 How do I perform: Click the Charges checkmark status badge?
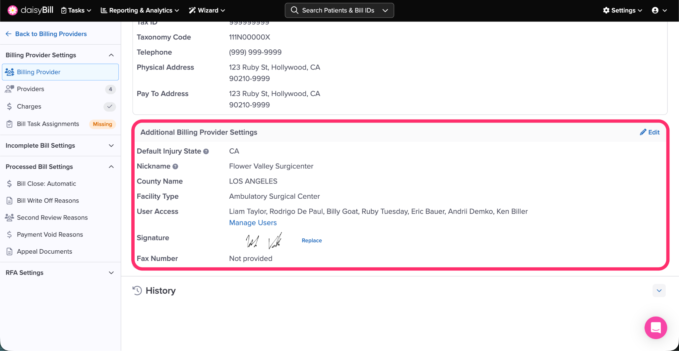coord(110,106)
